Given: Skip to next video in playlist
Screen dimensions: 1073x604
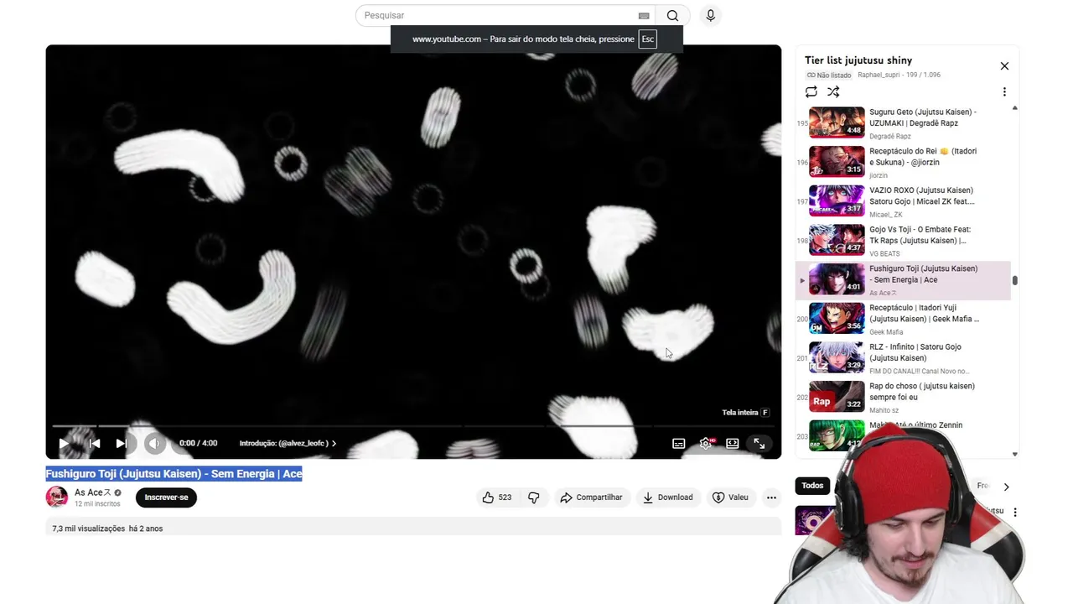Looking at the screenshot, I should tap(122, 443).
